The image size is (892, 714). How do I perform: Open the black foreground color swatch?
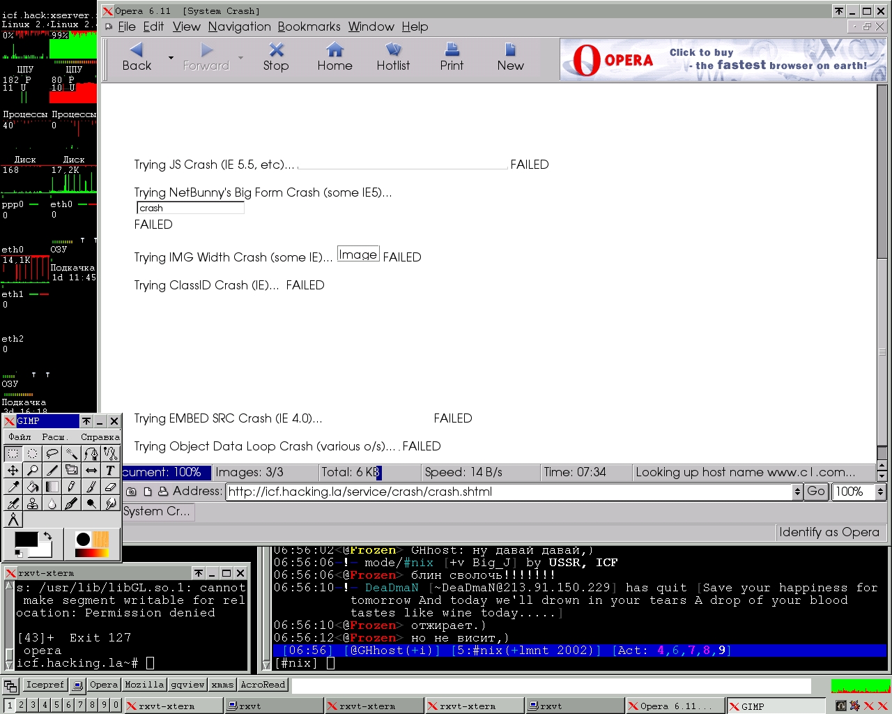click(26, 540)
